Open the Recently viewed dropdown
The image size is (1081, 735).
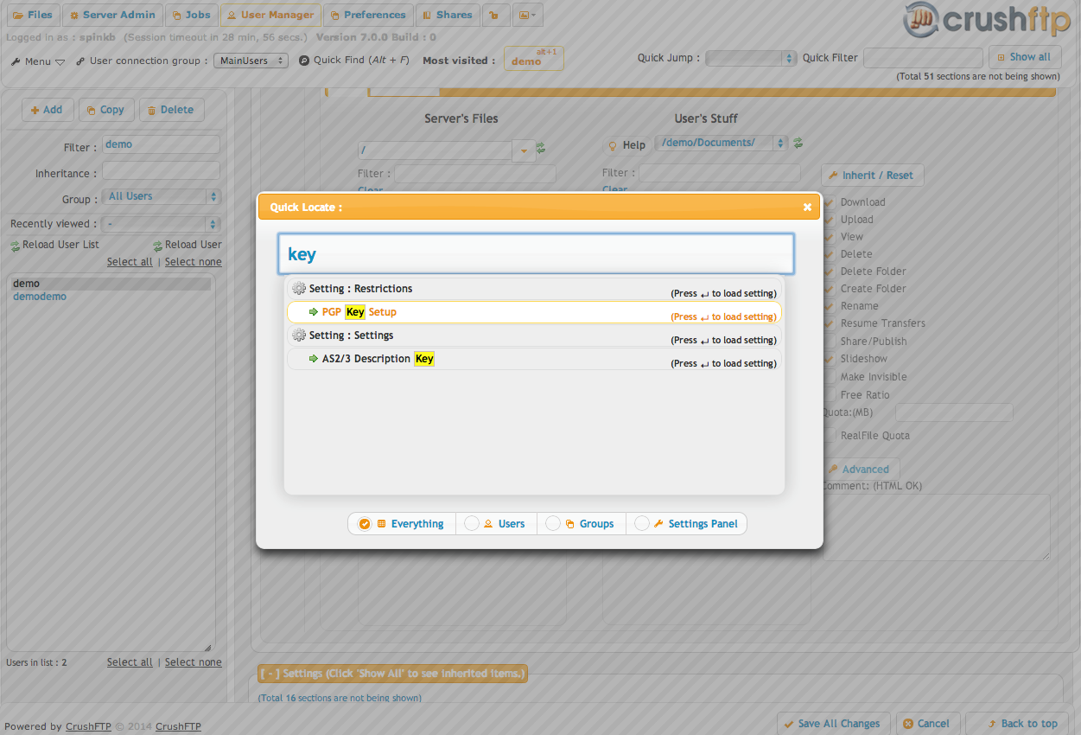tap(162, 224)
